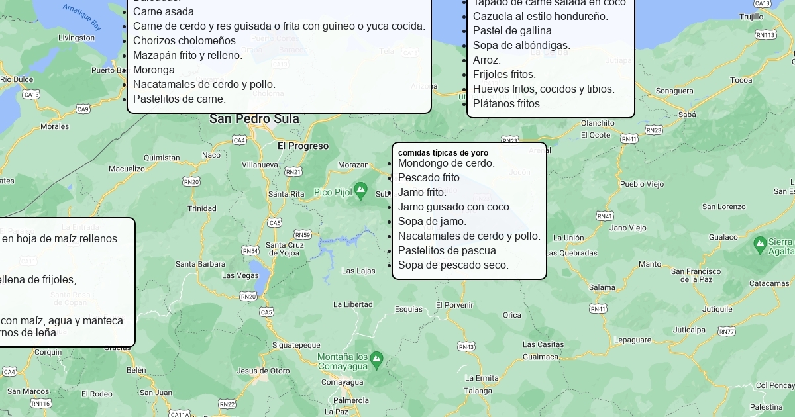Viewport: 795px width, 417px height.
Task: Click the RN77 road shield near Juticalpa
Action: tap(727, 332)
